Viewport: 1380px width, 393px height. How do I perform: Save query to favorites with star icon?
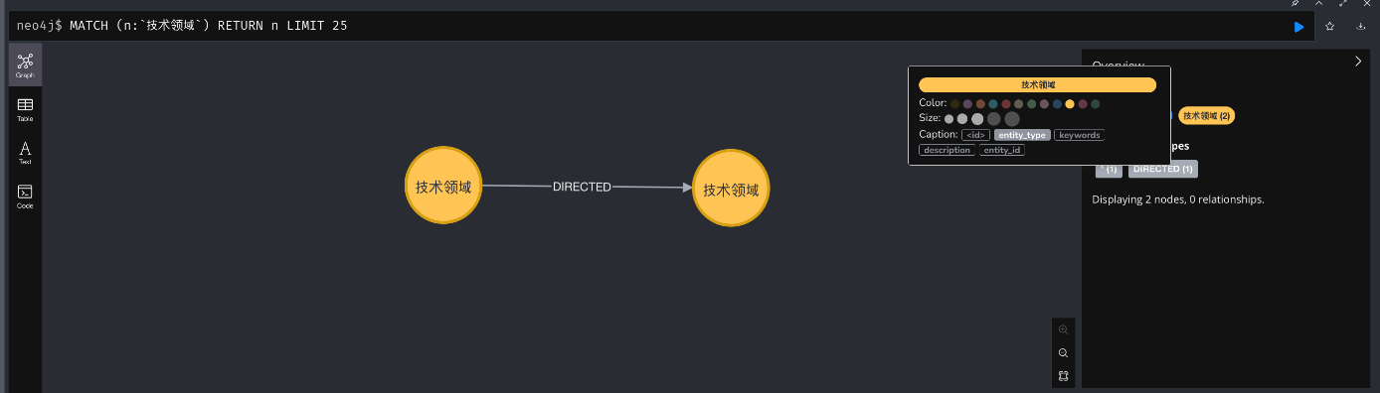[1329, 27]
